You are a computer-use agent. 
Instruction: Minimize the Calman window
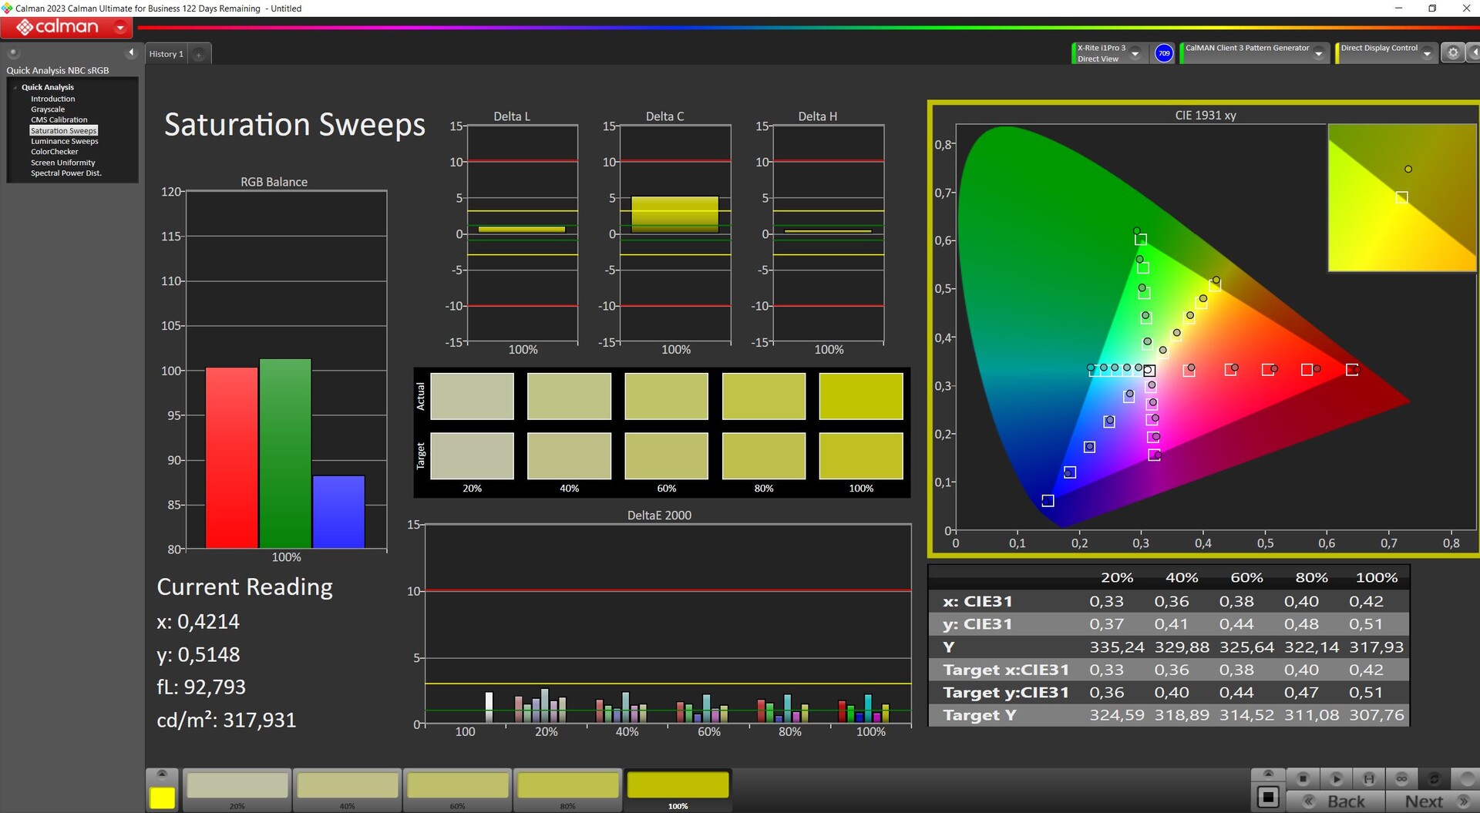[1398, 8]
